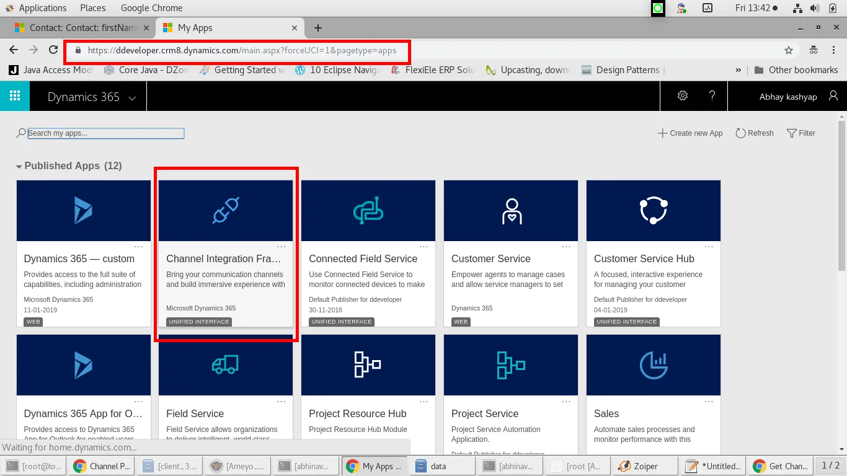Open Chrome's three-dot menu
The image size is (847, 476).
(833, 50)
